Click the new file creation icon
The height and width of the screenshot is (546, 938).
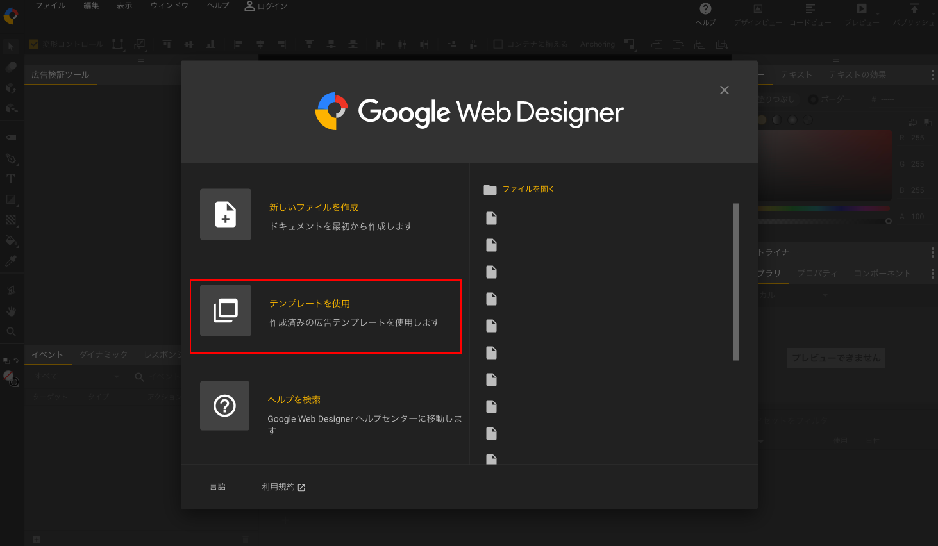(x=225, y=215)
